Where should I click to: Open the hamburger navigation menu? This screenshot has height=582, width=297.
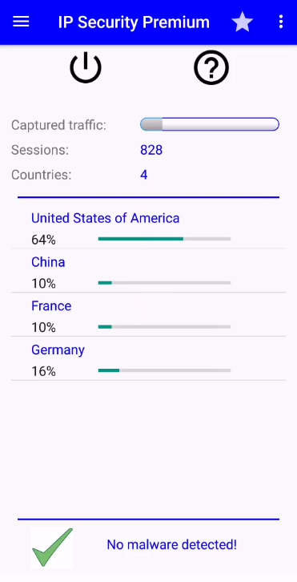(21, 22)
